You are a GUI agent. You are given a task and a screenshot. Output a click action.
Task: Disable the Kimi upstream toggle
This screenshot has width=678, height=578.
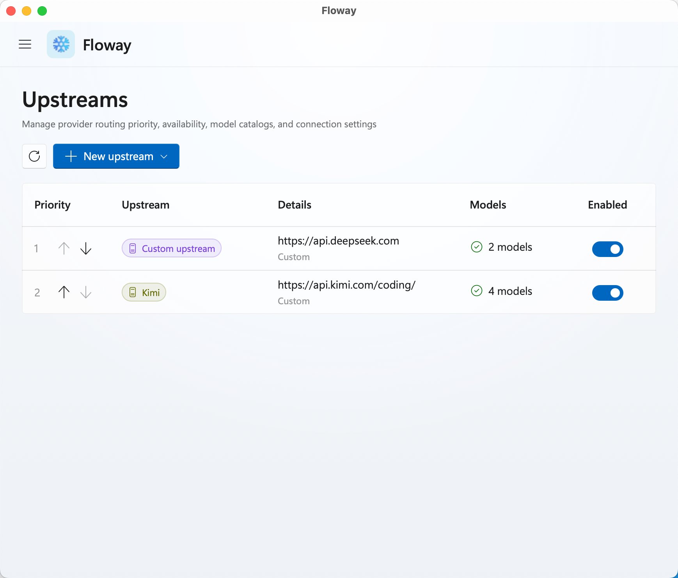click(607, 293)
